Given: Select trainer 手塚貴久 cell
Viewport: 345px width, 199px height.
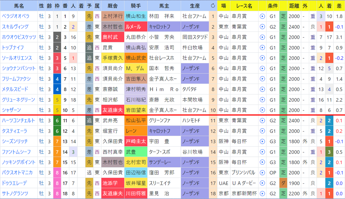Looking at the screenshot, I should [113, 58].
